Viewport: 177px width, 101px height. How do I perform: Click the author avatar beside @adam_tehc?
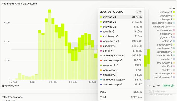pyautogui.click(x=3, y=86)
